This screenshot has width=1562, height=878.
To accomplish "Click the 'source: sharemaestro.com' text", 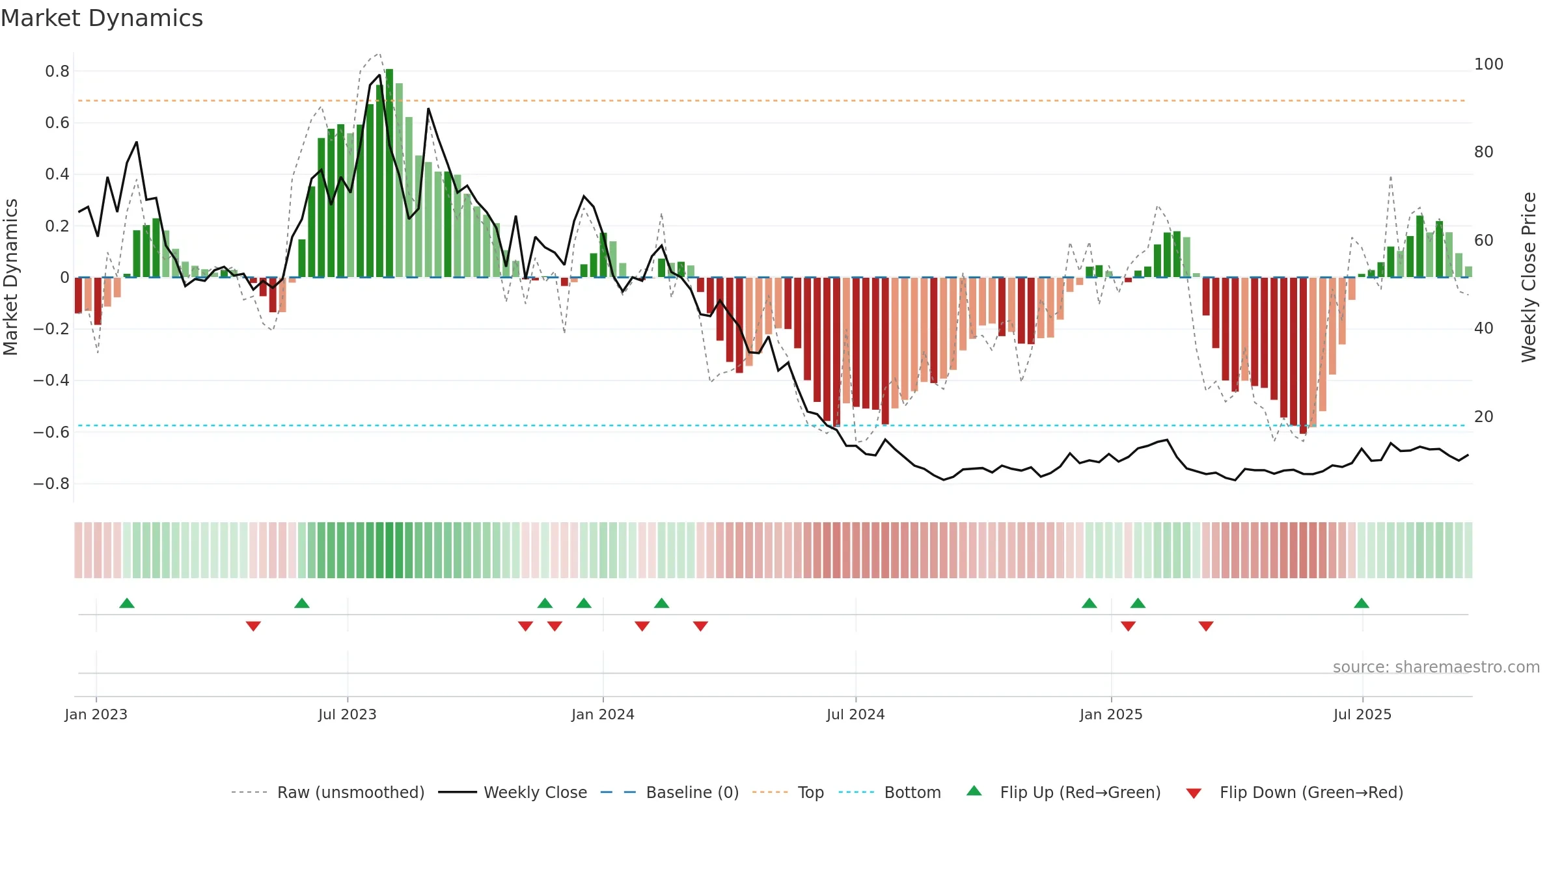I will [1436, 667].
